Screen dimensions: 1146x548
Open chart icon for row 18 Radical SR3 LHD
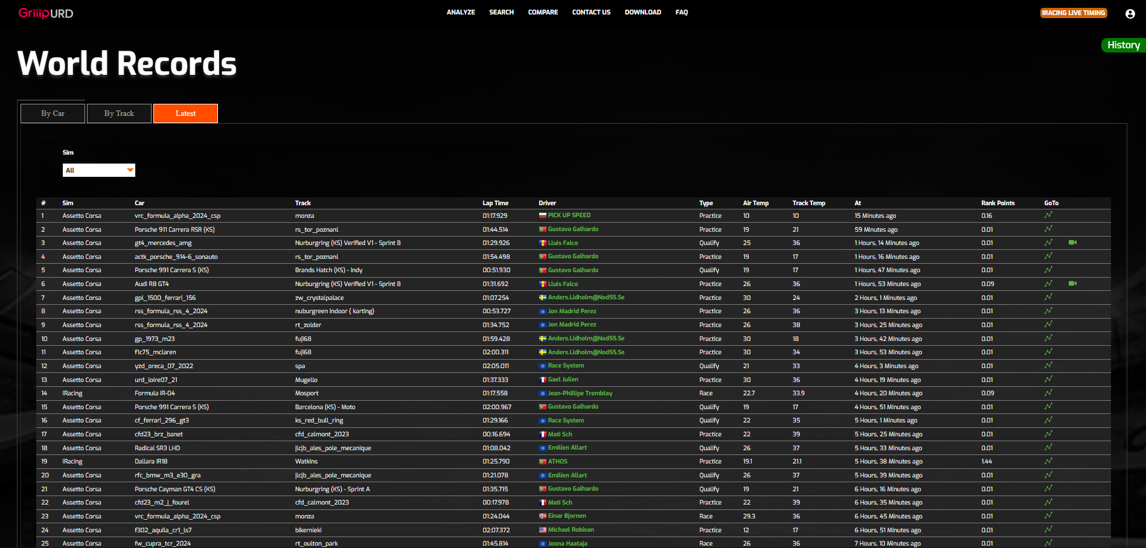(x=1048, y=447)
